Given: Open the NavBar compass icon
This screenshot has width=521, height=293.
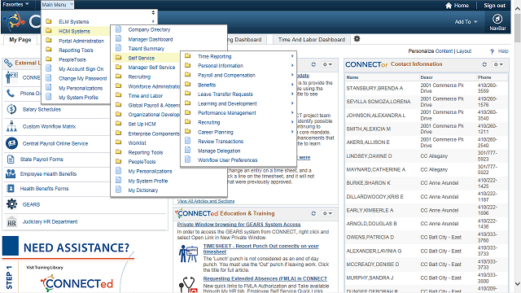Looking at the screenshot, I should [x=497, y=19].
